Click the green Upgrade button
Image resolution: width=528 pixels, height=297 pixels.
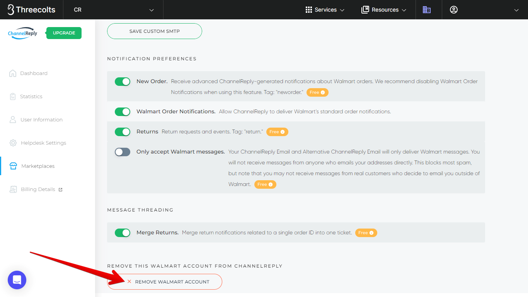point(64,33)
